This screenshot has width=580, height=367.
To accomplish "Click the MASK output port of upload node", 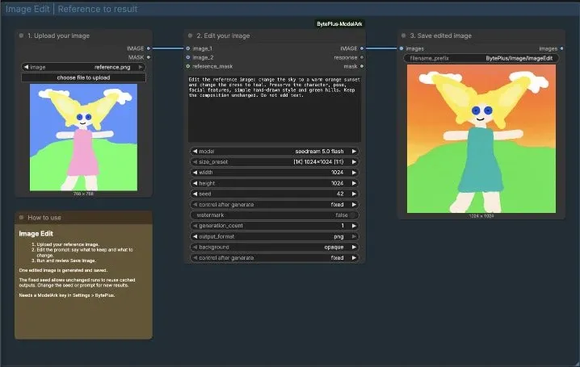I will coord(149,57).
